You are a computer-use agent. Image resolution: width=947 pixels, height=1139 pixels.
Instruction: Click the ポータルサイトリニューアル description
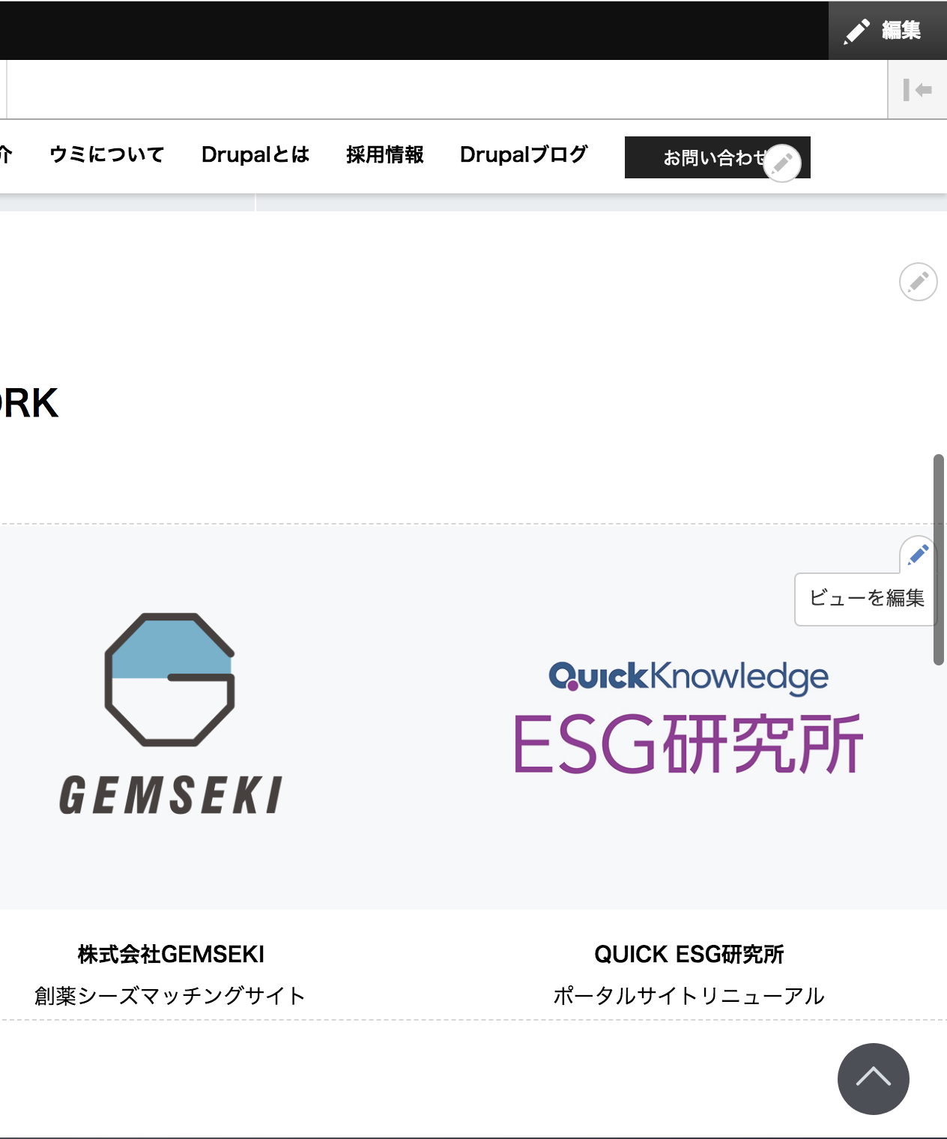[689, 996]
